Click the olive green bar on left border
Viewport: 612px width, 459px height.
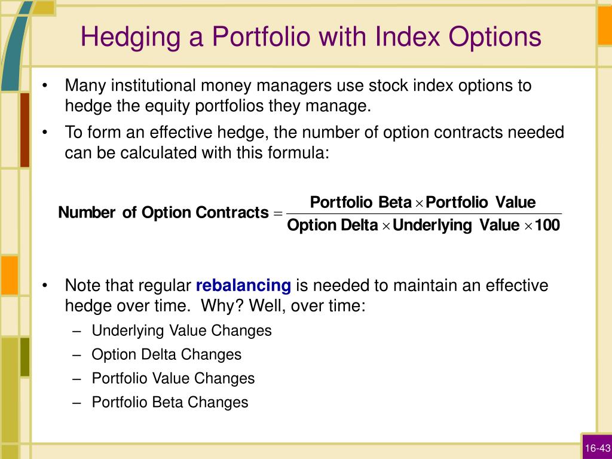pyautogui.click(x=25, y=357)
